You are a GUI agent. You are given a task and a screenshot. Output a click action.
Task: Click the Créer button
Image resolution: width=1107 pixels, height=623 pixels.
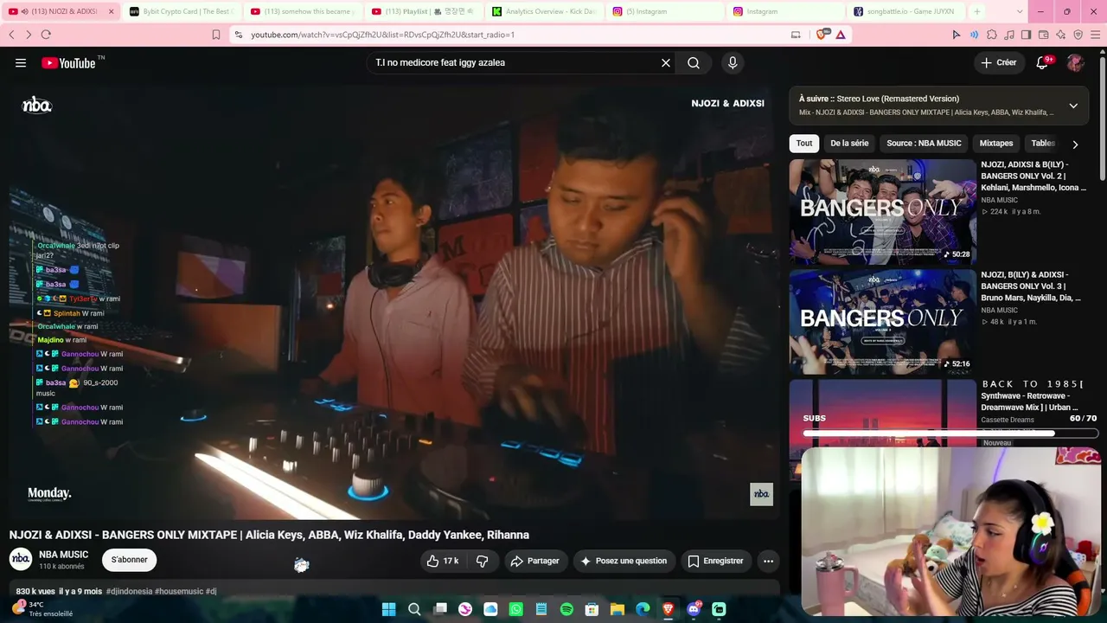[x=999, y=62]
